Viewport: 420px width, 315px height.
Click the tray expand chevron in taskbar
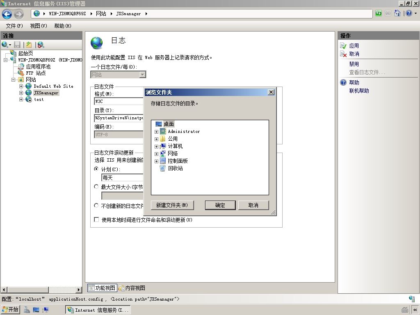point(415,310)
